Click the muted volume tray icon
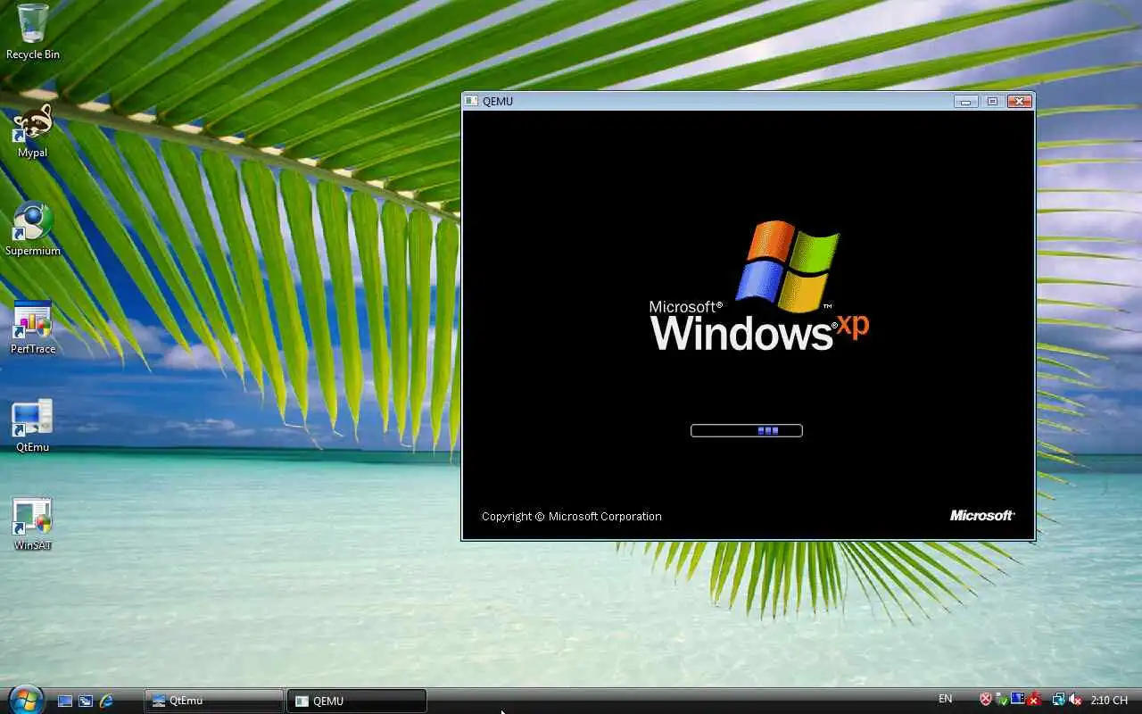 pyautogui.click(x=1075, y=700)
